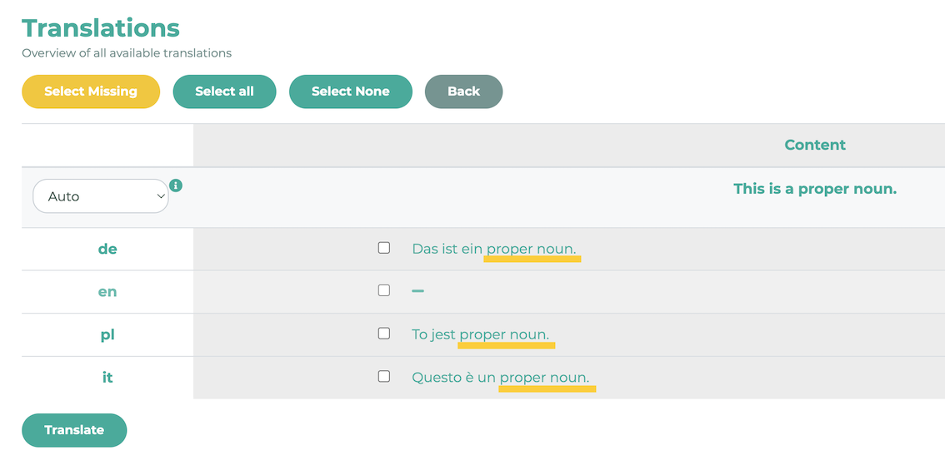The image size is (945, 470).
Task: Enable the Polish translation checkbox
Action: (x=384, y=334)
